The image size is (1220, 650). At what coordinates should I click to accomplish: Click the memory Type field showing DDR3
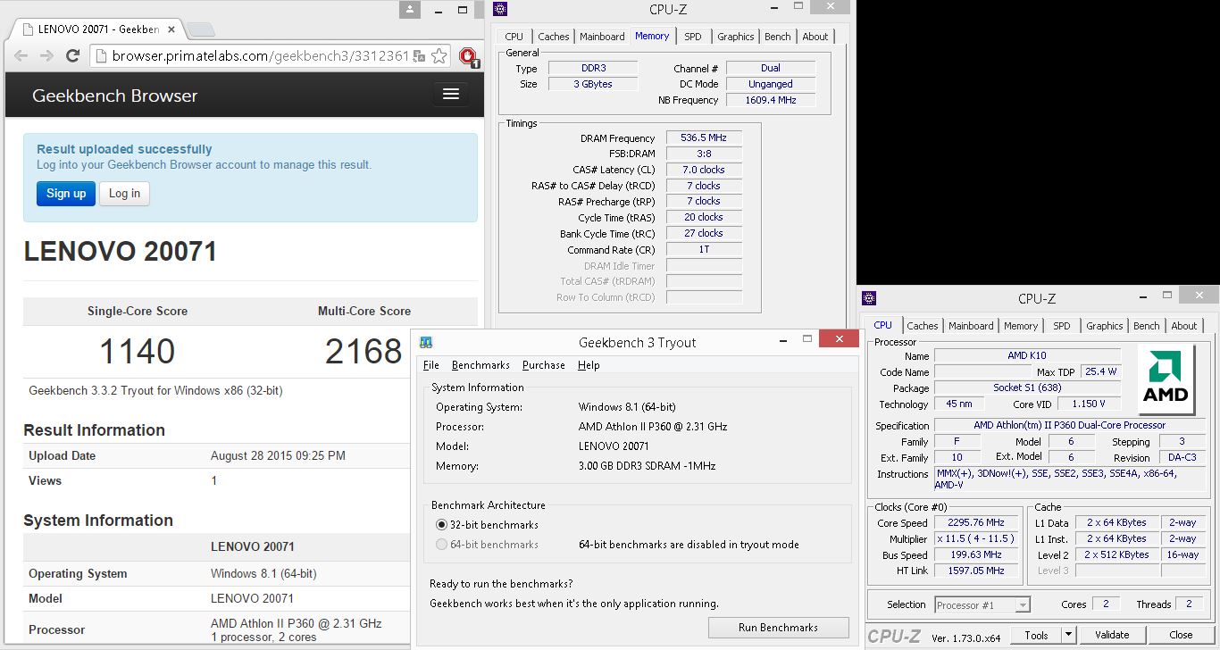click(x=593, y=68)
